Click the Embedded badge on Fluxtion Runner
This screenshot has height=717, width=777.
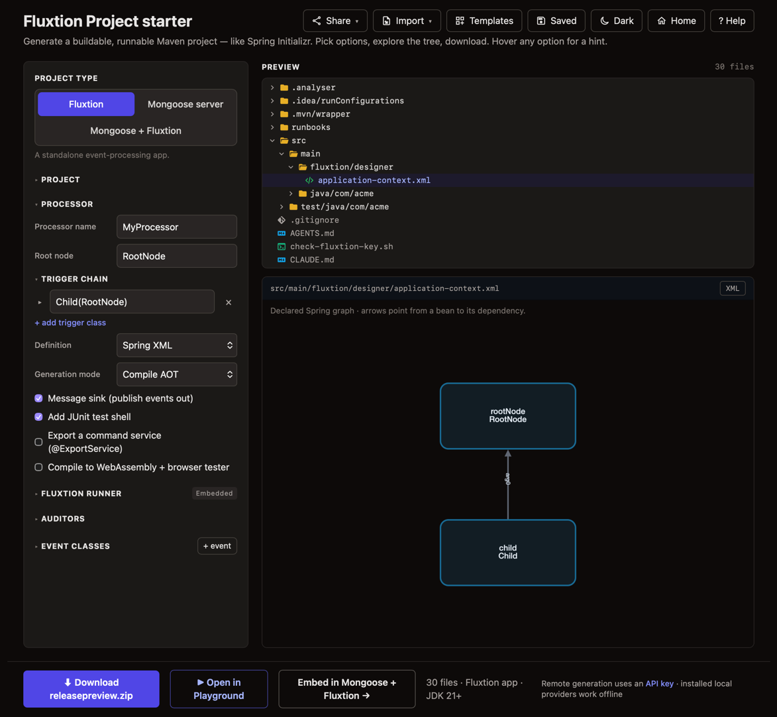tap(214, 494)
